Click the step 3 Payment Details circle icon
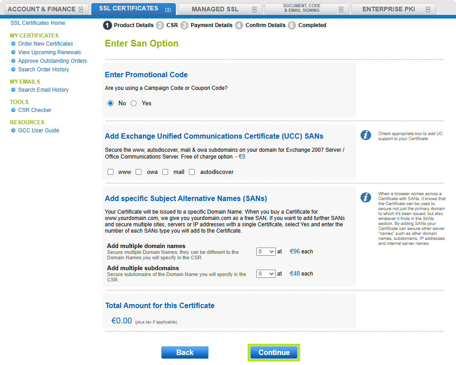 pyautogui.click(x=184, y=25)
